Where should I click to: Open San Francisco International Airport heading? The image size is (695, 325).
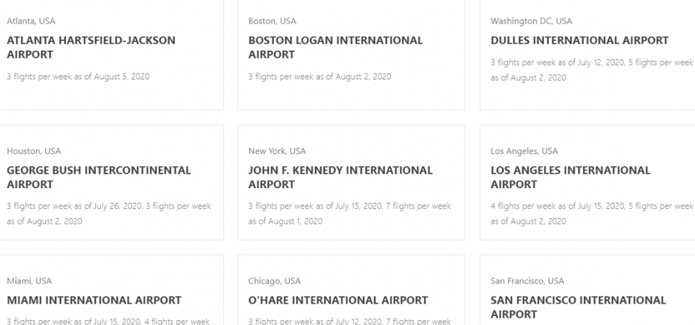(578, 308)
